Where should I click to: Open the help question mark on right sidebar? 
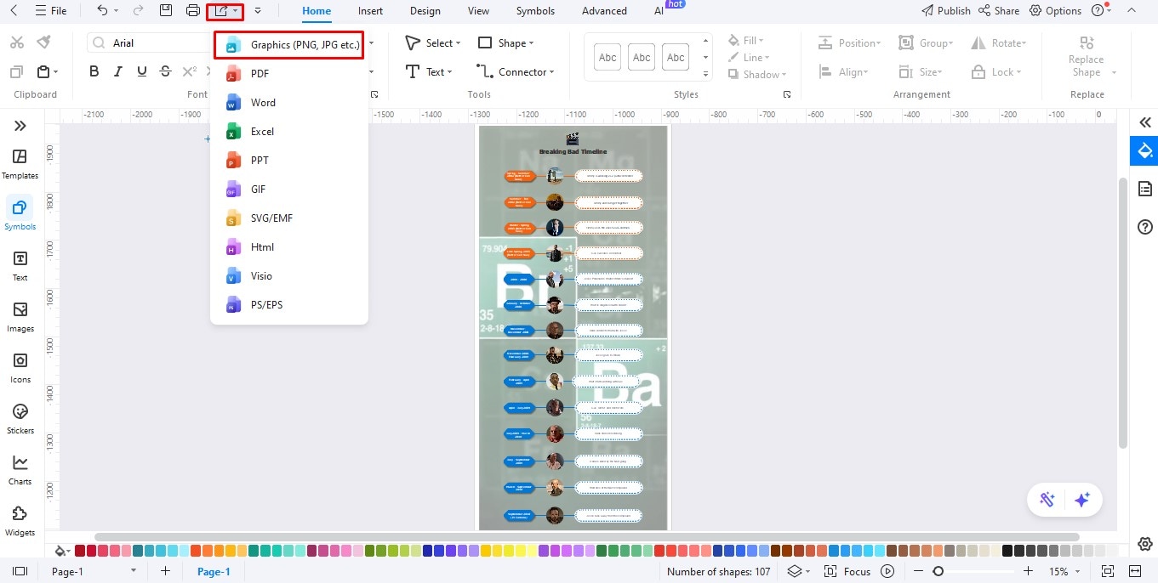point(1145,227)
